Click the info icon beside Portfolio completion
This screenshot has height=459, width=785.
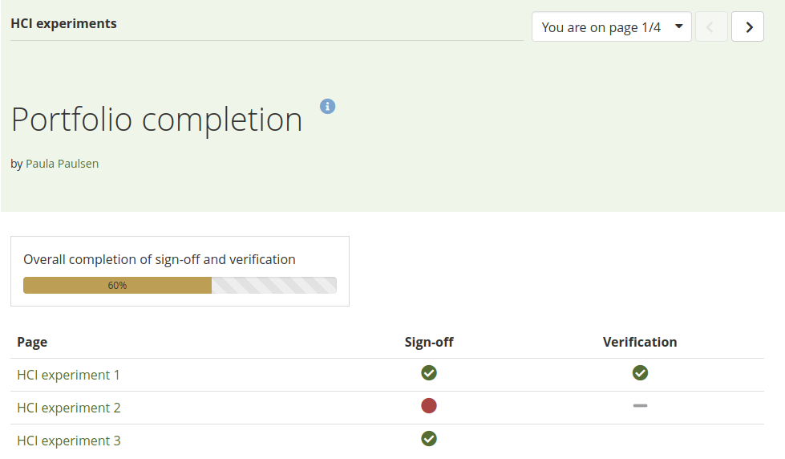click(x=327, y=106)
